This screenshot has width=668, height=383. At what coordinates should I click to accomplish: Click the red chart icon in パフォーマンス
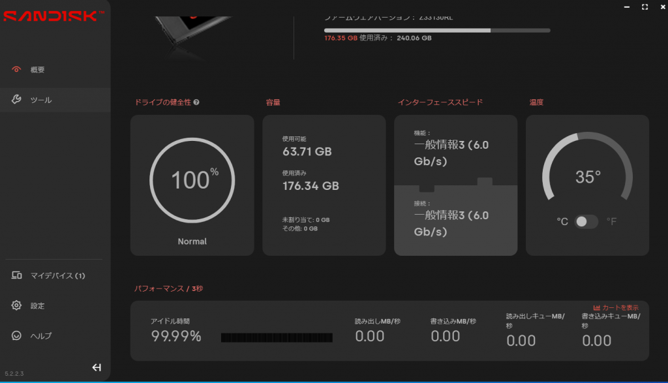point(596,308)
